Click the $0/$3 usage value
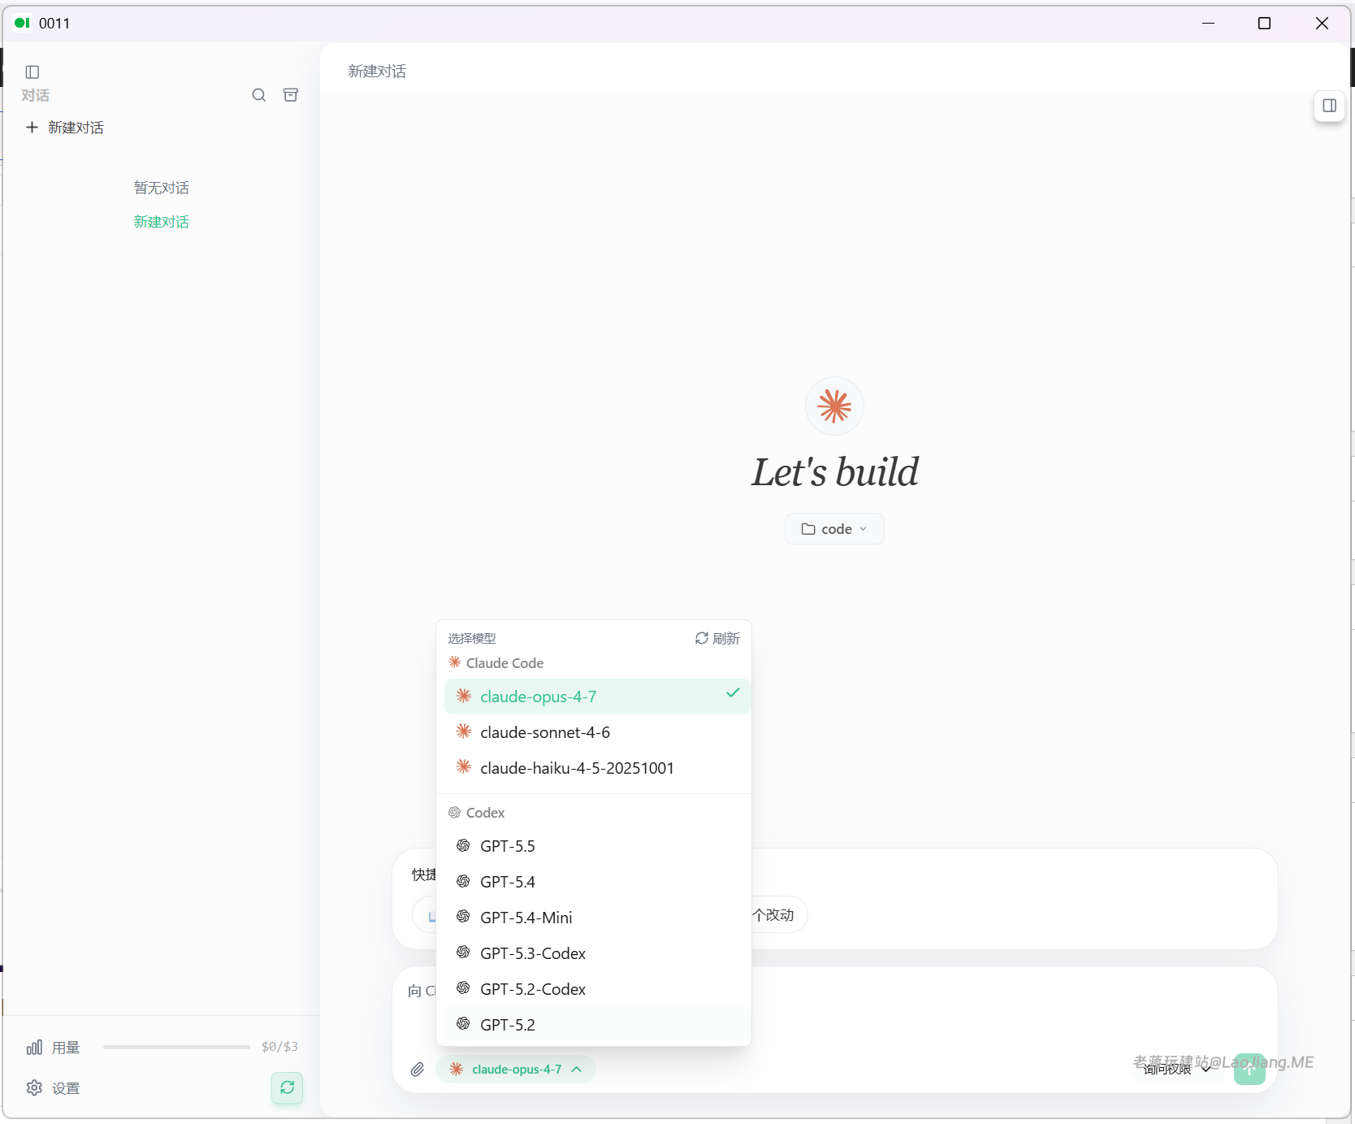This screenshot has height=1124, width=1355. click(x=279, y=1047)
